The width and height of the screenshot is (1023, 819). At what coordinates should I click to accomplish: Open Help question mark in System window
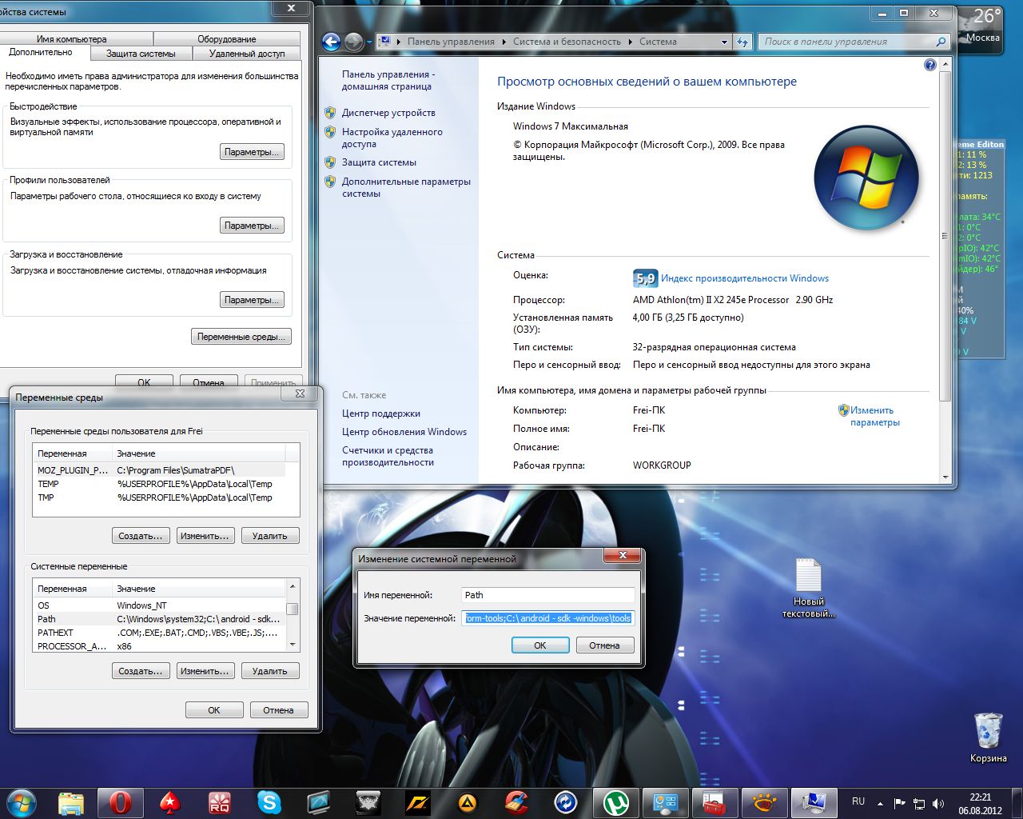929,65
